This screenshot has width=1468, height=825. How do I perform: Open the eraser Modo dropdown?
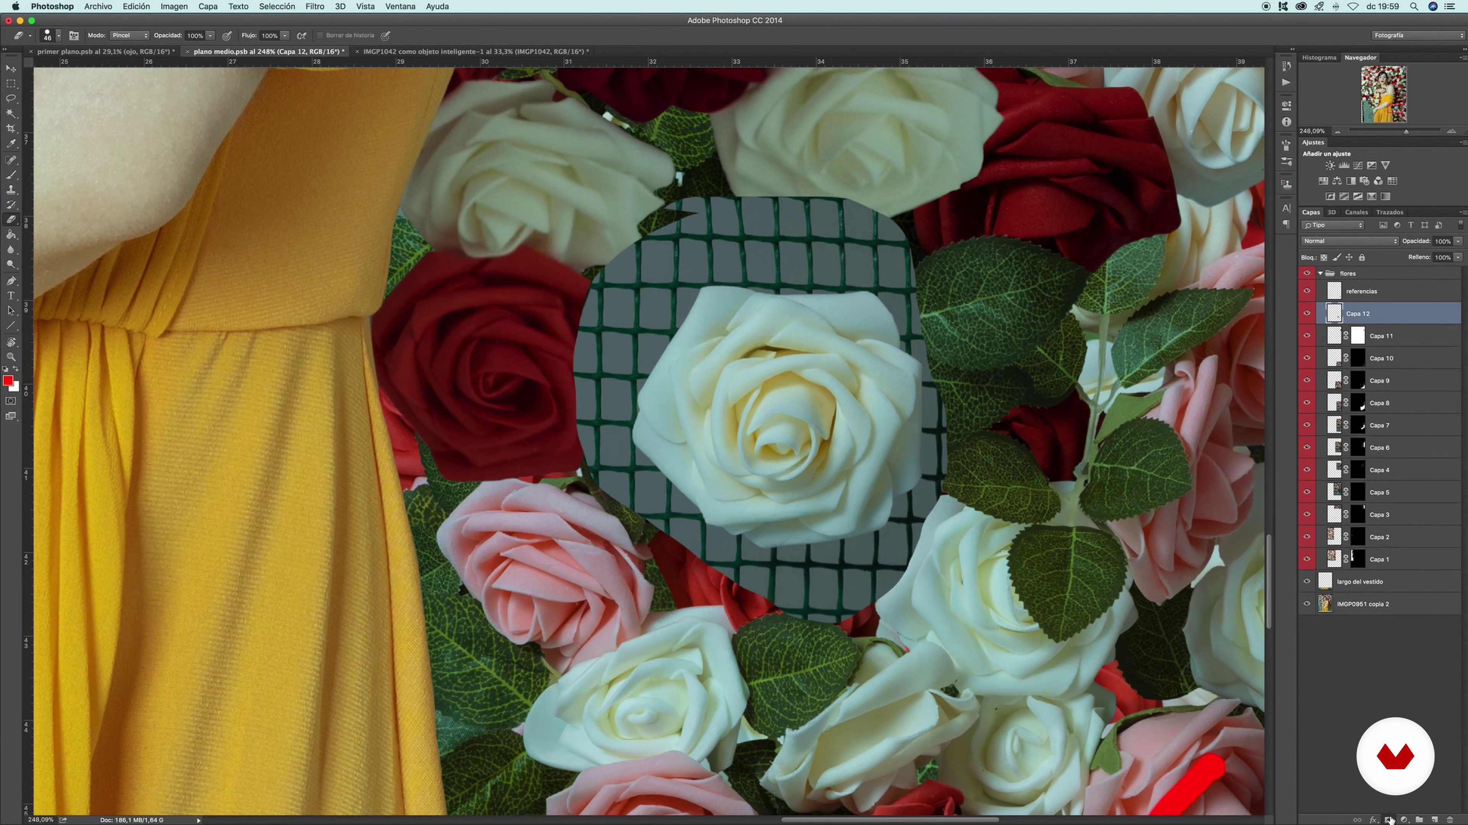point(129,35)
